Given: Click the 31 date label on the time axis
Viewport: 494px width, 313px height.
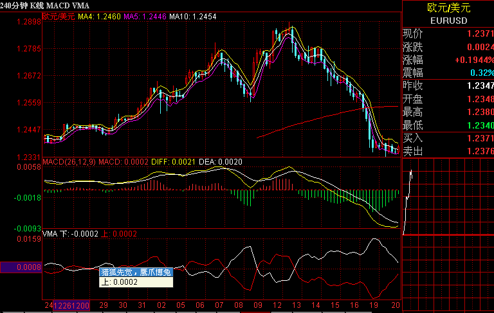Looking at the screenshot, I should [142, 305].
